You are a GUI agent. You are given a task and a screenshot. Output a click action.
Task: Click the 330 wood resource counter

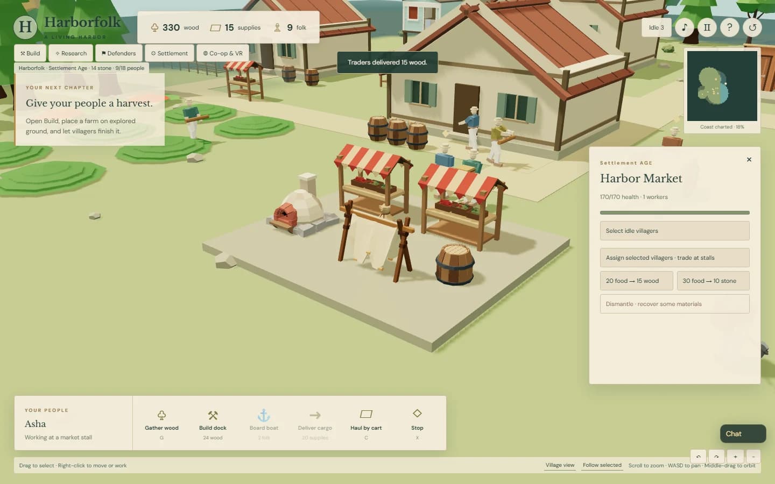(x=174, y=27)
